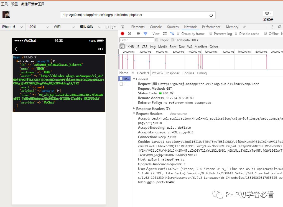Open the iPhone 6 device dropdown
283x207 pixels.
click(12, 27)
